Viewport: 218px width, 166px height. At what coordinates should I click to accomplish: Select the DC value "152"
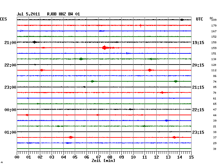point(214,37)
